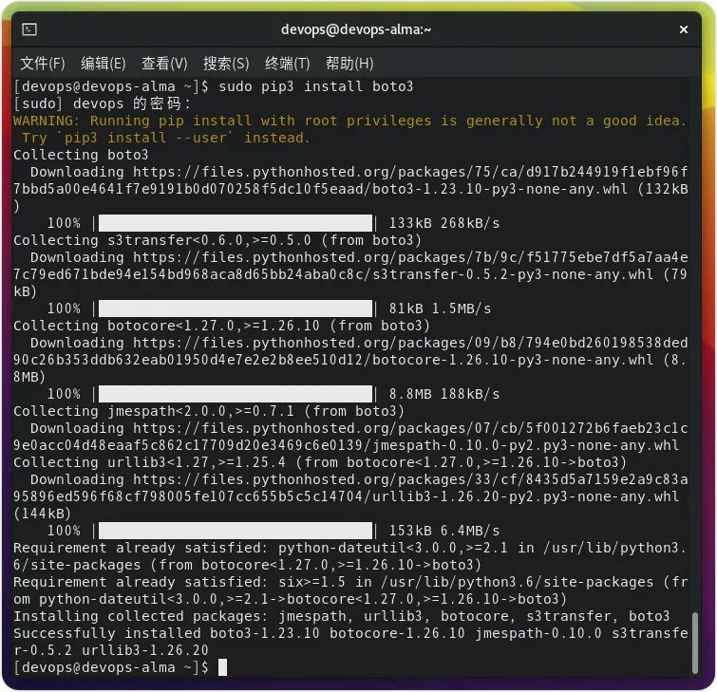Click the Collecting boto3 line
The image size is (717, 692).
pyautogui.click(x=81, y=155)
